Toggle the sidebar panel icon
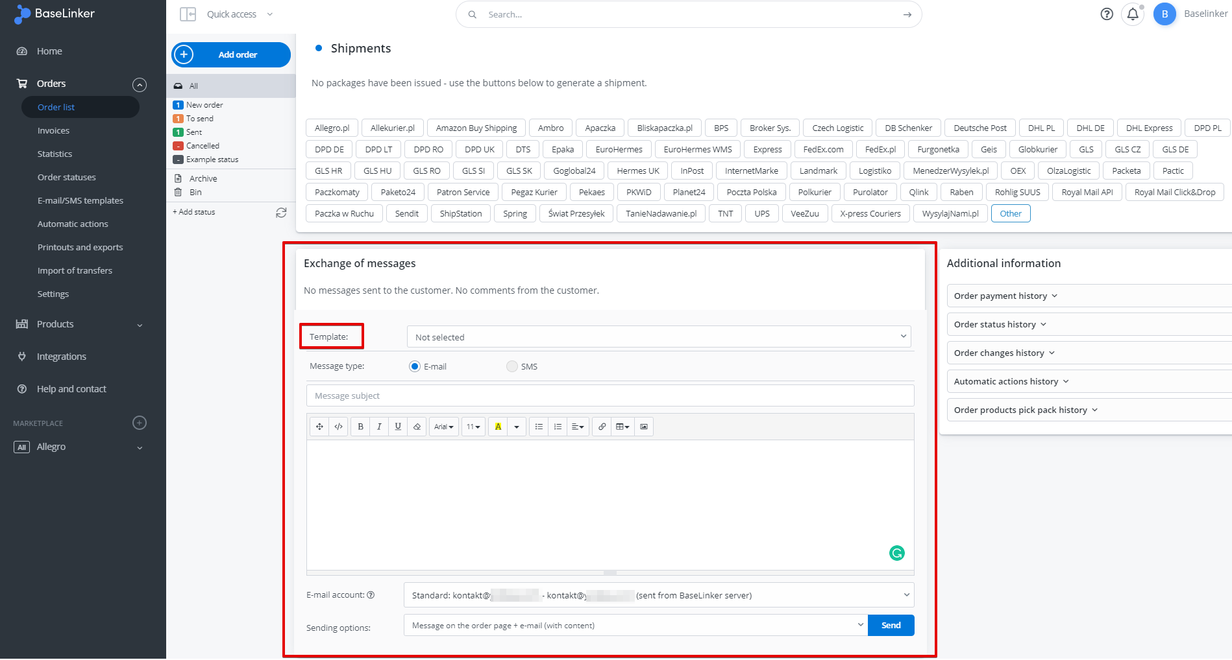Viewport: 1232px width, 660px height. pos(188,14)
